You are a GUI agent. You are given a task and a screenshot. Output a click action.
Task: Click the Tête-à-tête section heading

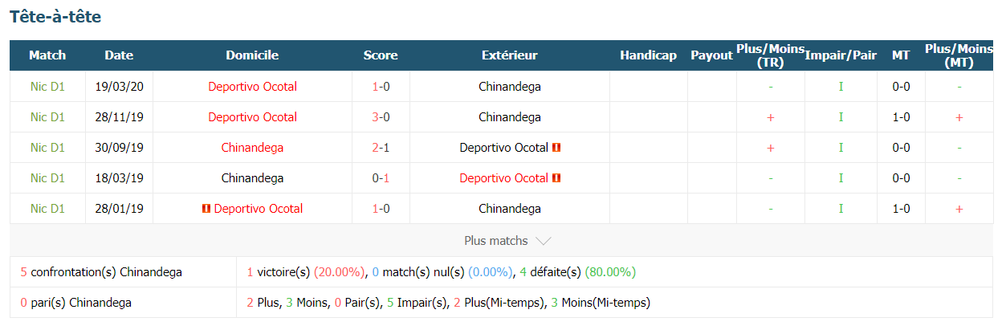point(55,16)
